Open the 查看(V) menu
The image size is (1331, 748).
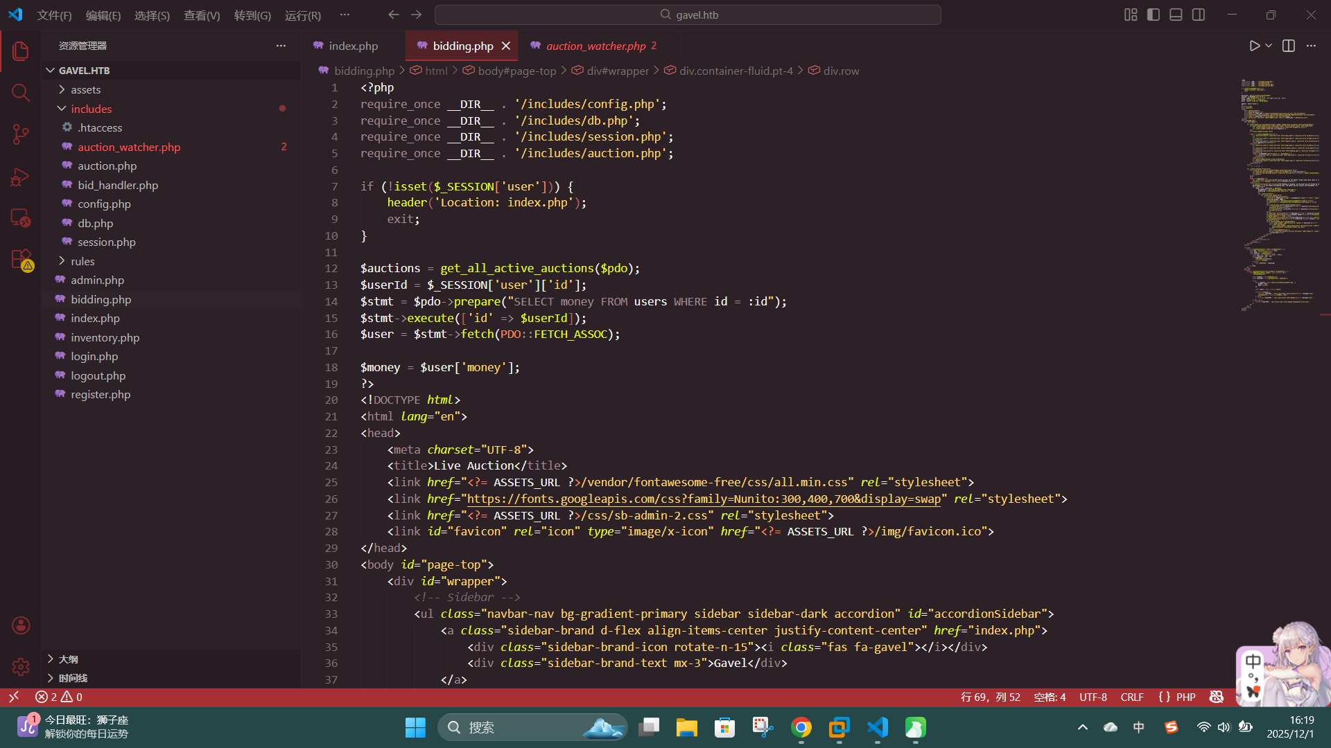pyautogui.click(x=202, y=15)
